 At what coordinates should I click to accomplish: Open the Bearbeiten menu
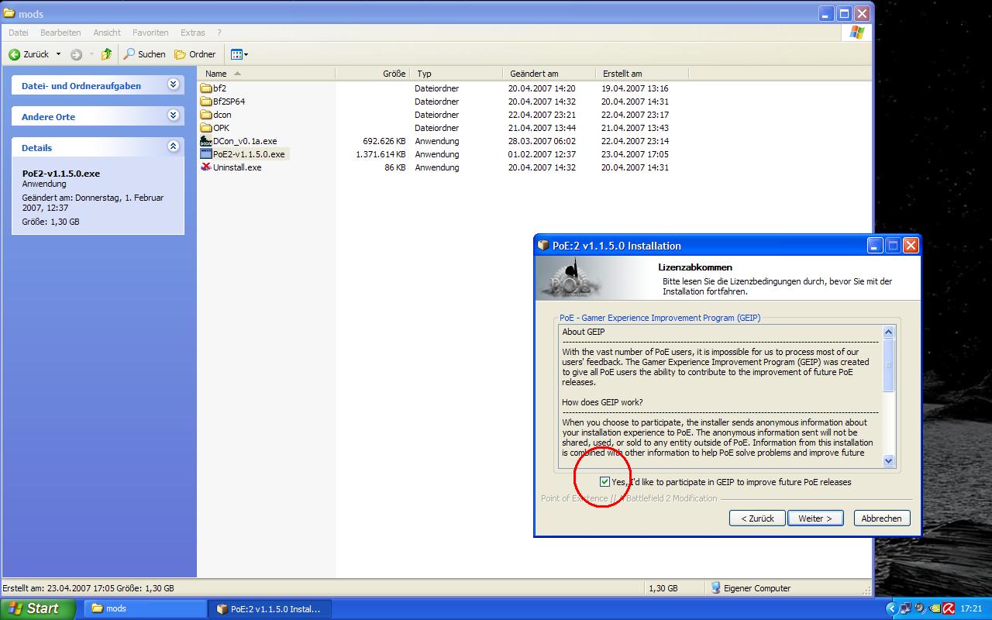click(60, 33)
